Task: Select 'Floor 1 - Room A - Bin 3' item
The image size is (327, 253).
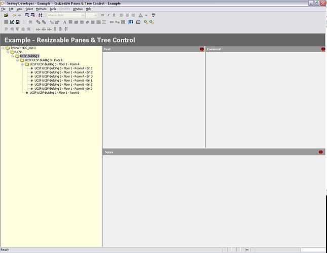Action: pyautogui.click(x=63, y=77)
